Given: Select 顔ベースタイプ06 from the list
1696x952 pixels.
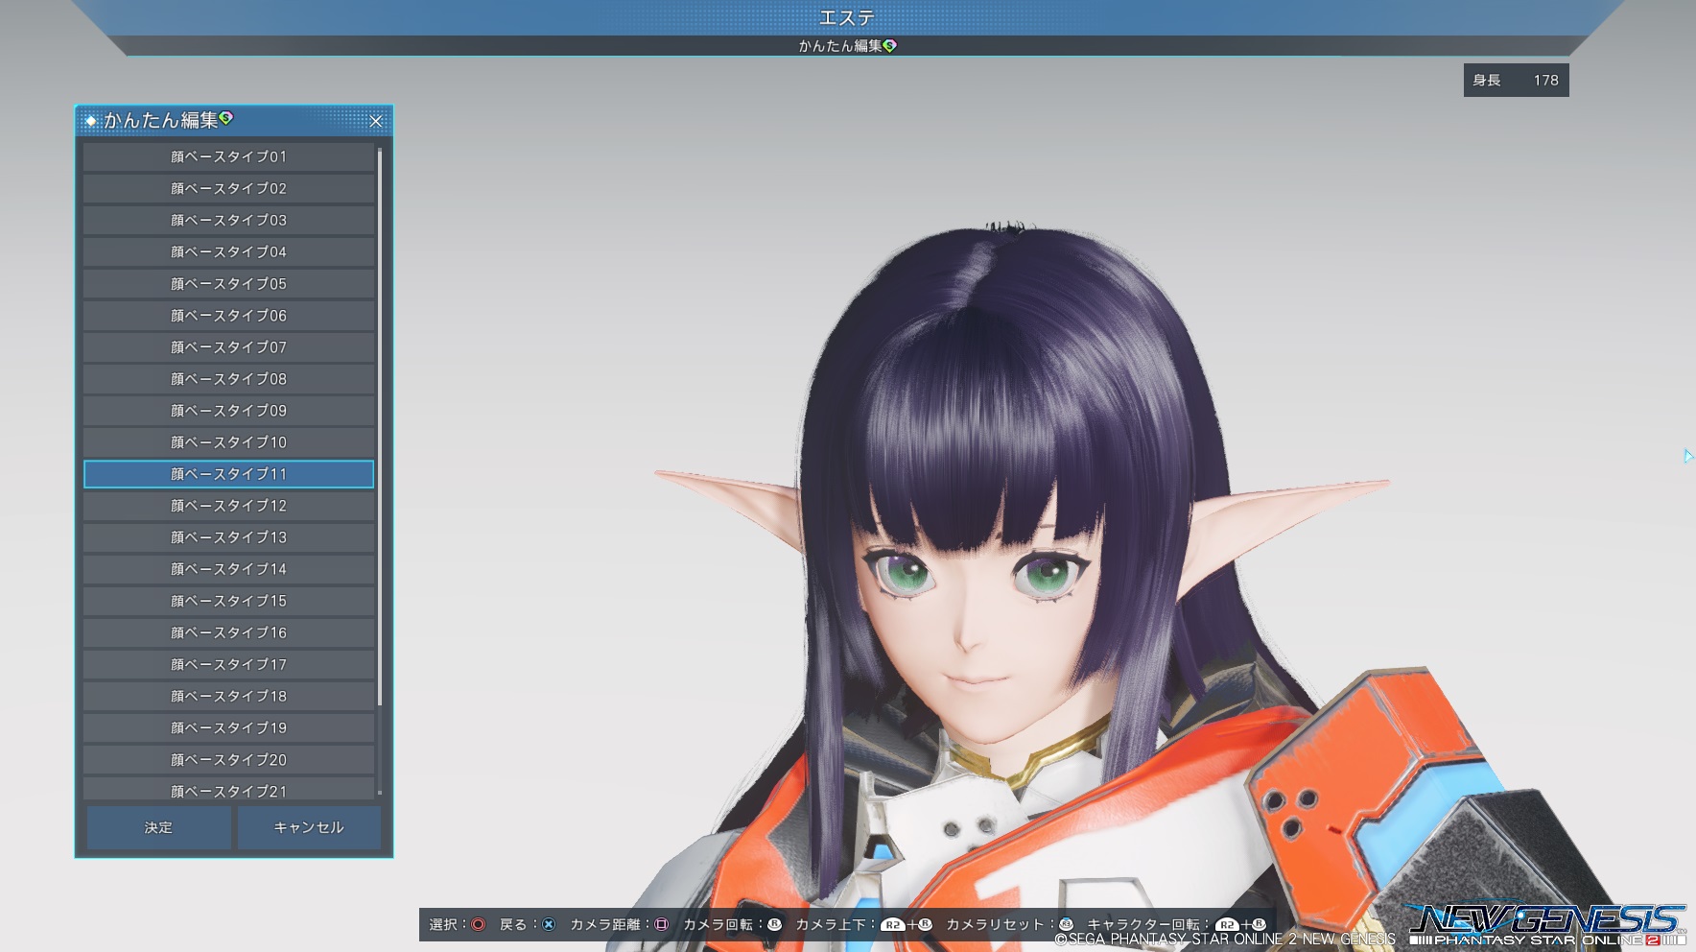Looking at the screenshot, I should coord(228,315).
